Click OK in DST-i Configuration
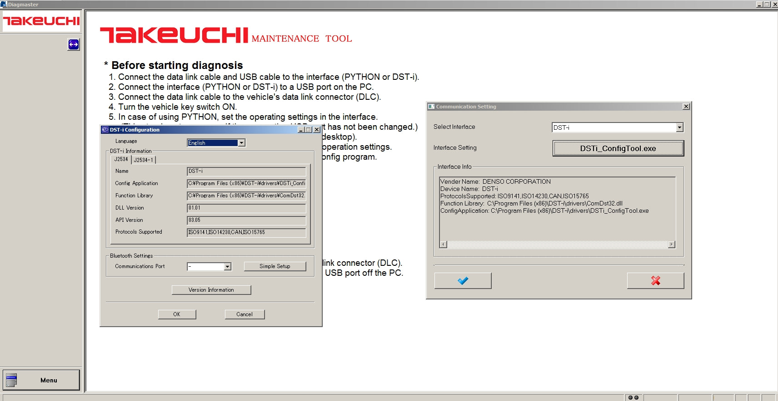This screenshot has width=778, height=401. click(x=177, y=314)
